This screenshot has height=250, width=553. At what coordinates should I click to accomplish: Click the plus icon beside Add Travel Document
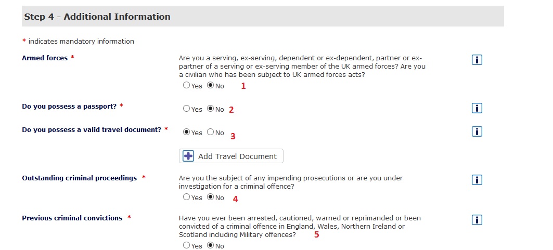[x=188, y=156]
